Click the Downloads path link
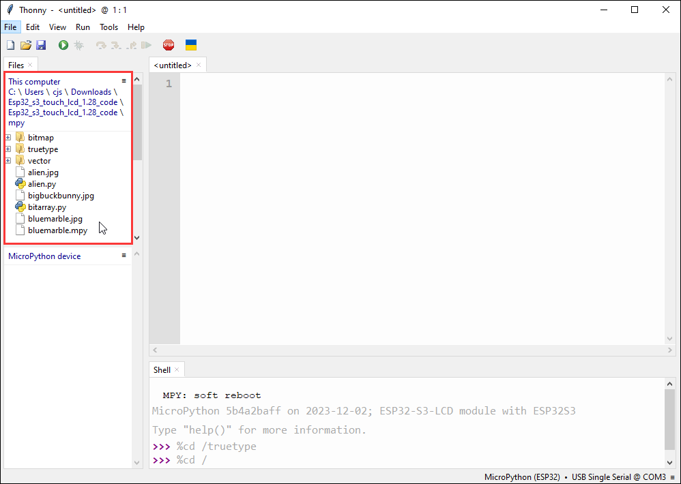Screen dimensions: 681x484 tap(91, 92)
